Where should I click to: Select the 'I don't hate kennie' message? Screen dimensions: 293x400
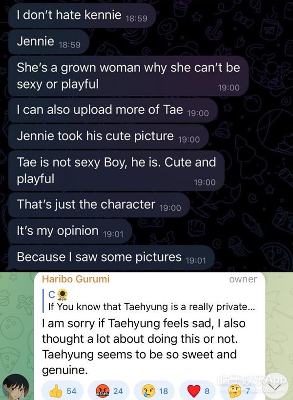tap(82, 15)
